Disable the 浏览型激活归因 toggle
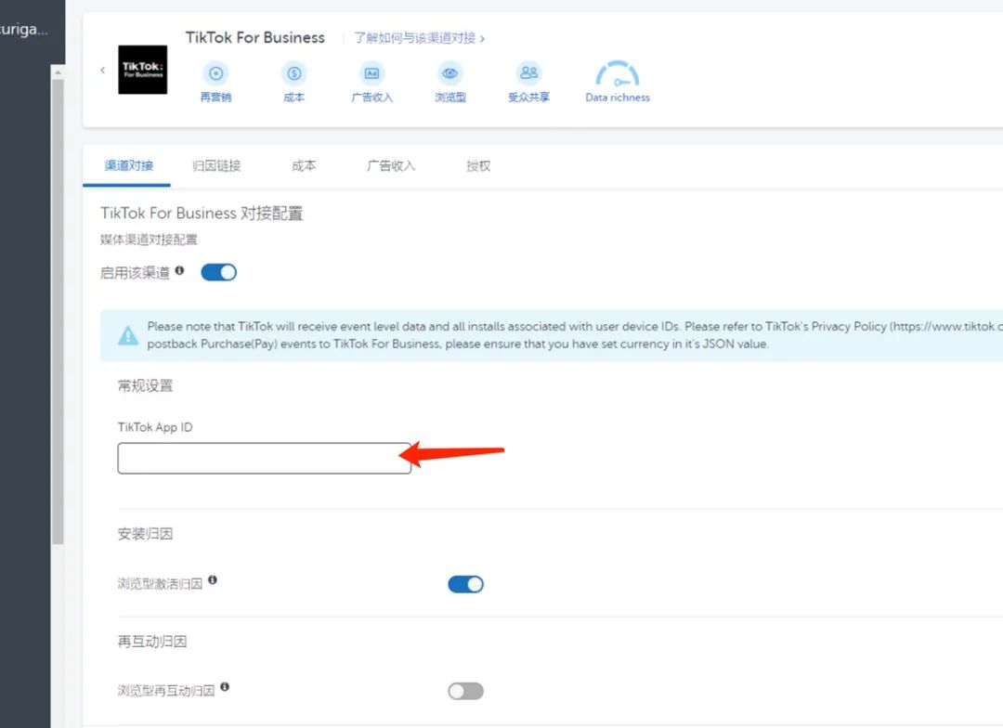1003x728 pixels. click(x=465, y=584)
